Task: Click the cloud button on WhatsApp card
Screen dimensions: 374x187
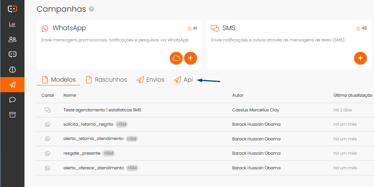Action: [x=176, y=58]
